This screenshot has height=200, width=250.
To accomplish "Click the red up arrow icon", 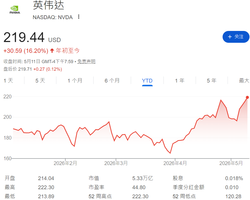I will click(x=52, y=51).
